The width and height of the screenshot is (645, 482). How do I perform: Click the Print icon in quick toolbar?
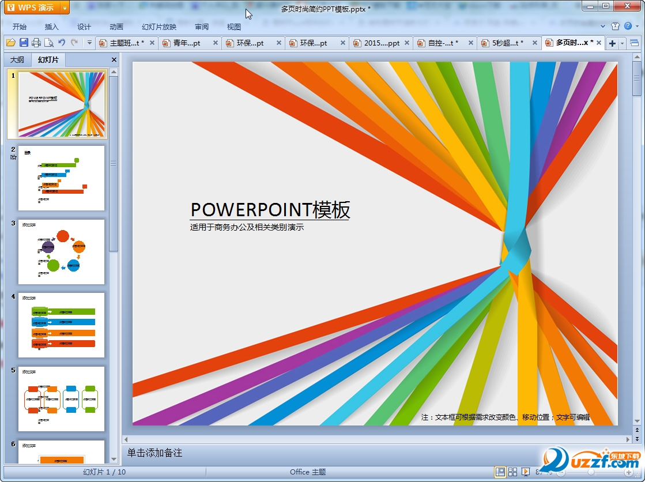pos(36,43)
